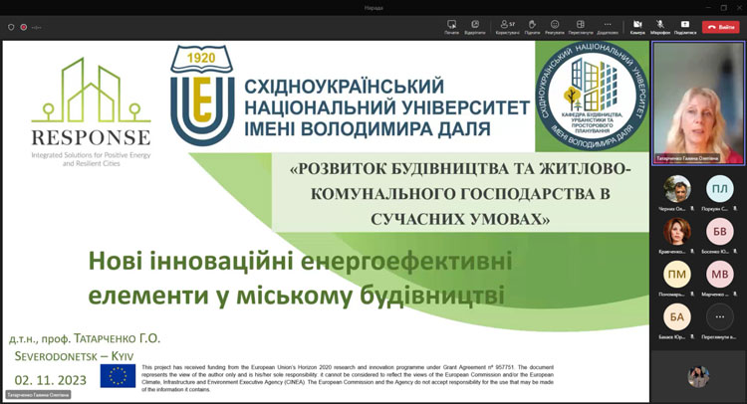Click muted mic icon beside Пономарь name
Image resolution: width=747 pixels, height=404 pixels.
[x=692, y=295]
